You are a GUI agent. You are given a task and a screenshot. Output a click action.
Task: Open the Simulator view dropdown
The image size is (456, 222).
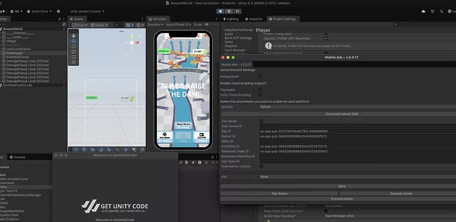[155, 24]
